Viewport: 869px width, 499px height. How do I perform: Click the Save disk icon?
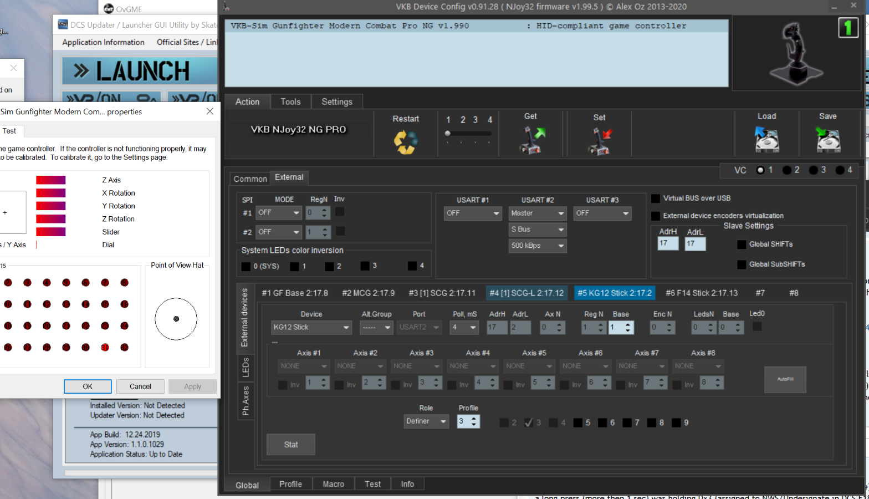(x=828, y=140)
